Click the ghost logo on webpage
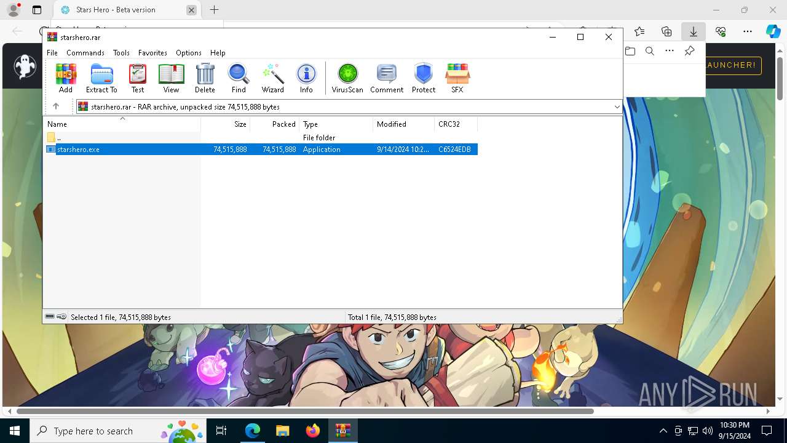The image size is (787, 443). (x=25, y=66)
